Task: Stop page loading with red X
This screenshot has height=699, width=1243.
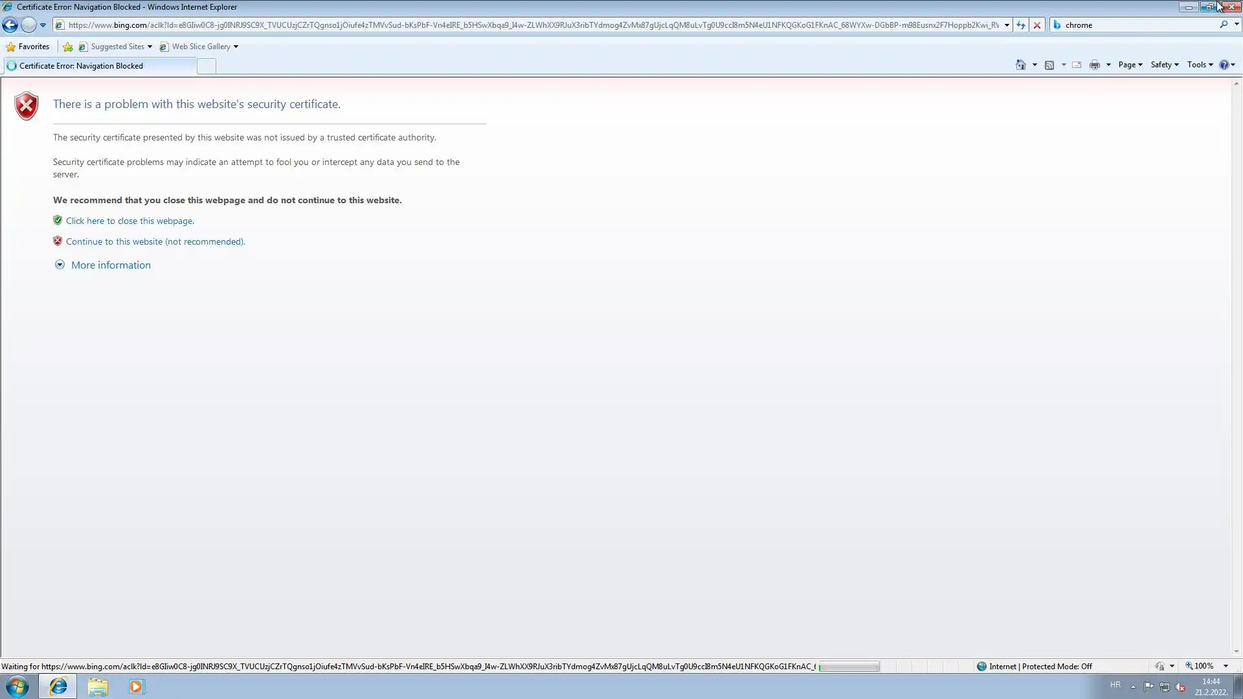Action: coord(1037,25)
